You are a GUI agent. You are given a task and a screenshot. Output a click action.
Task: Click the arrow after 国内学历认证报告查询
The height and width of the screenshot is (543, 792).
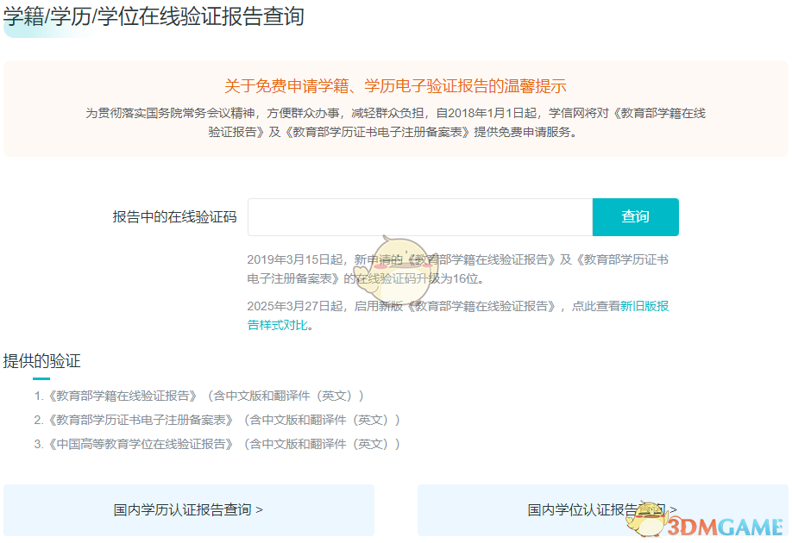tap(259, 509)
